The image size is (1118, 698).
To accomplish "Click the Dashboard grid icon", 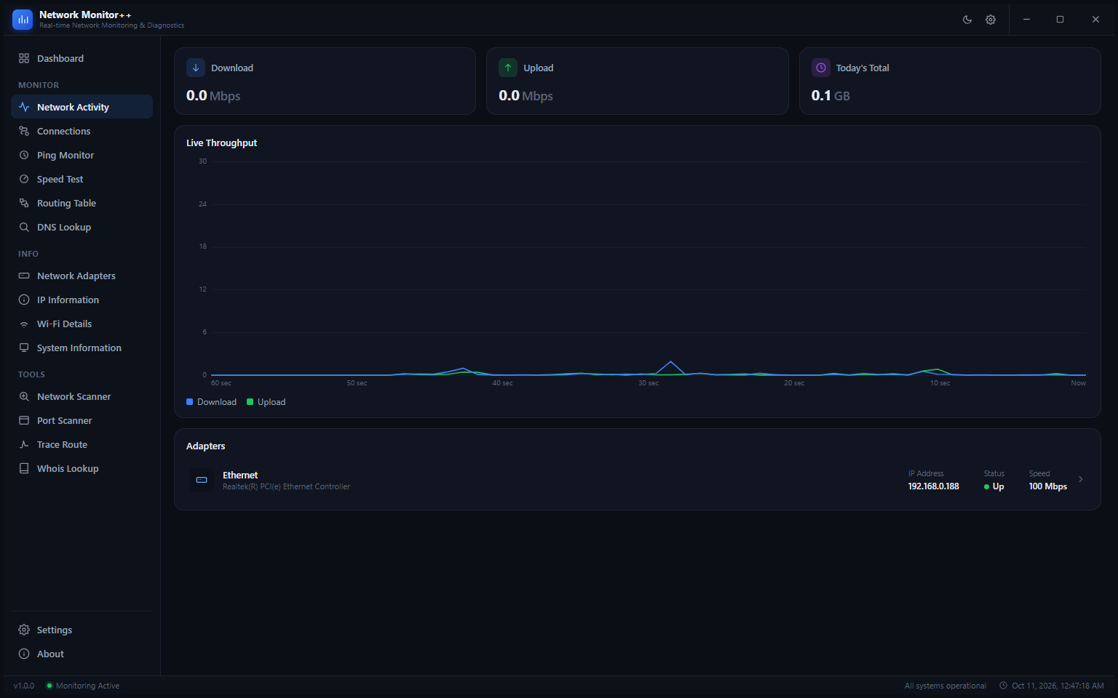I will click(24, 58).
